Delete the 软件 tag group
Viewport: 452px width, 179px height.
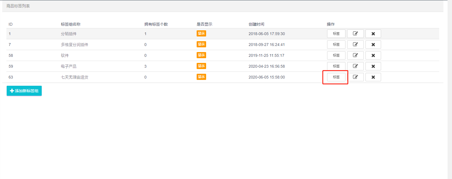373,55
